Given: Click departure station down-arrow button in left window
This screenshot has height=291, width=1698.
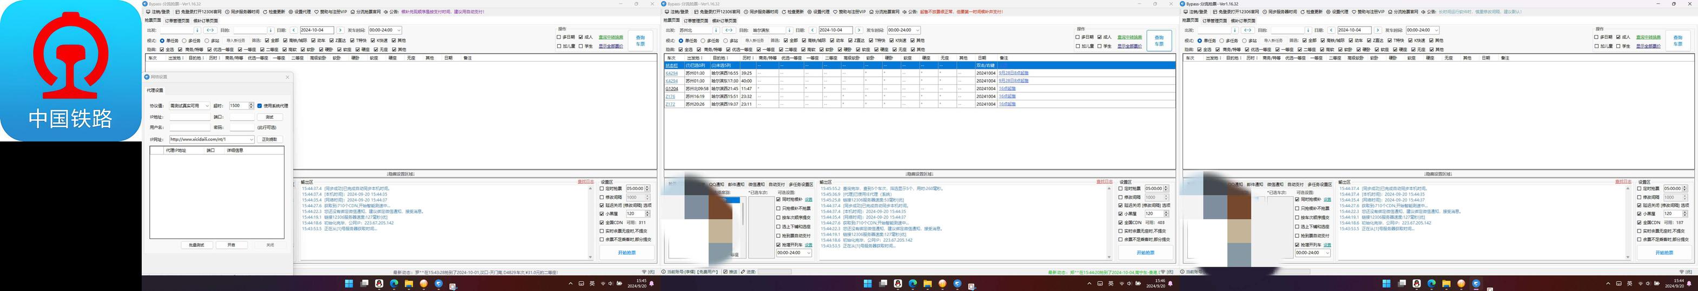Looking at the screenshot, I should click(x=198, y=30).
